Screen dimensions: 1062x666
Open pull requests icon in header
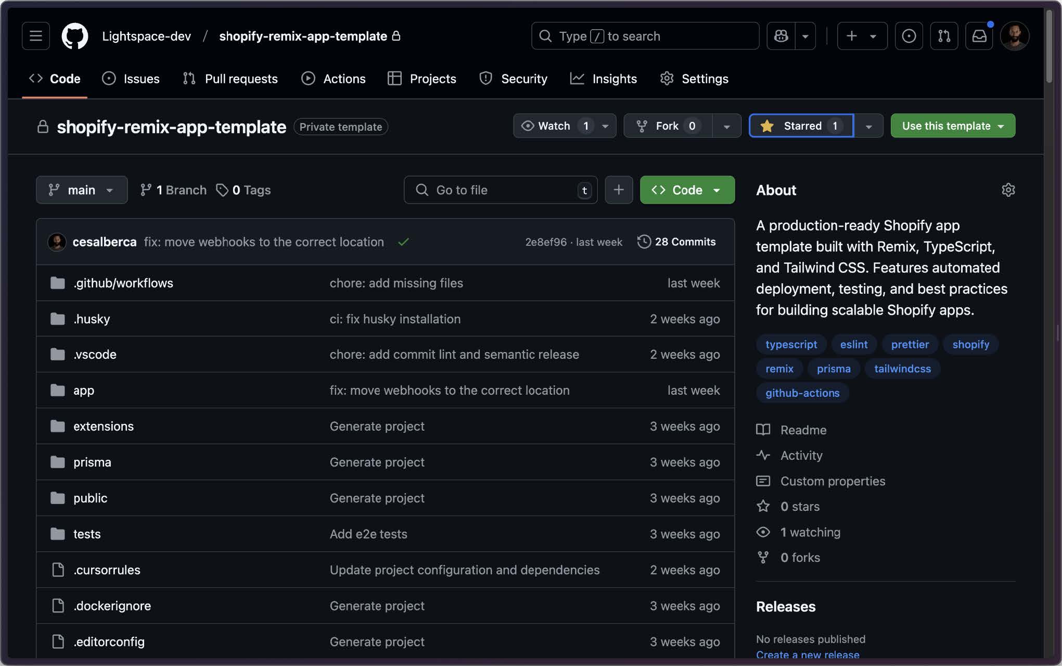944,36
